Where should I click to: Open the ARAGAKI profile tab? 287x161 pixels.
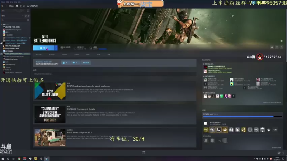(x=32, y=6)
